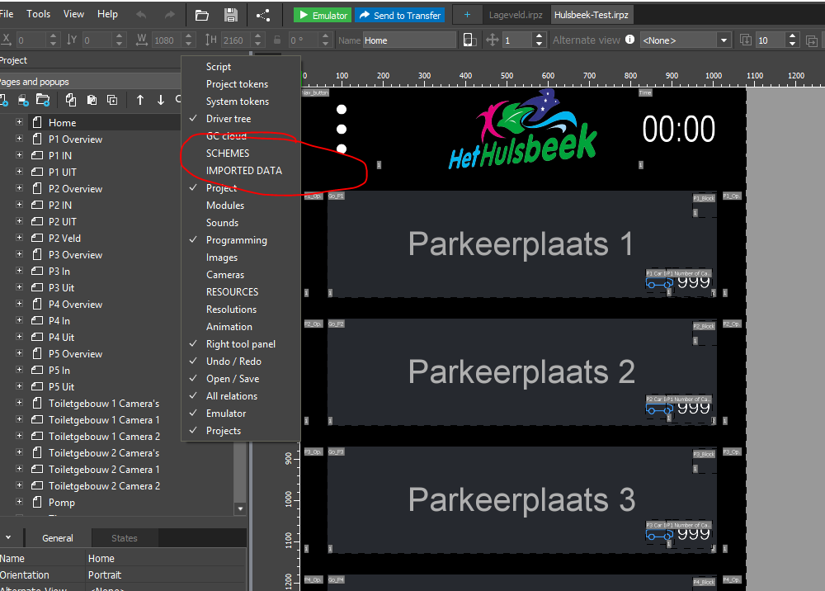Click the Alternate view info icon

pyautogui.click(x=629, y=40)
